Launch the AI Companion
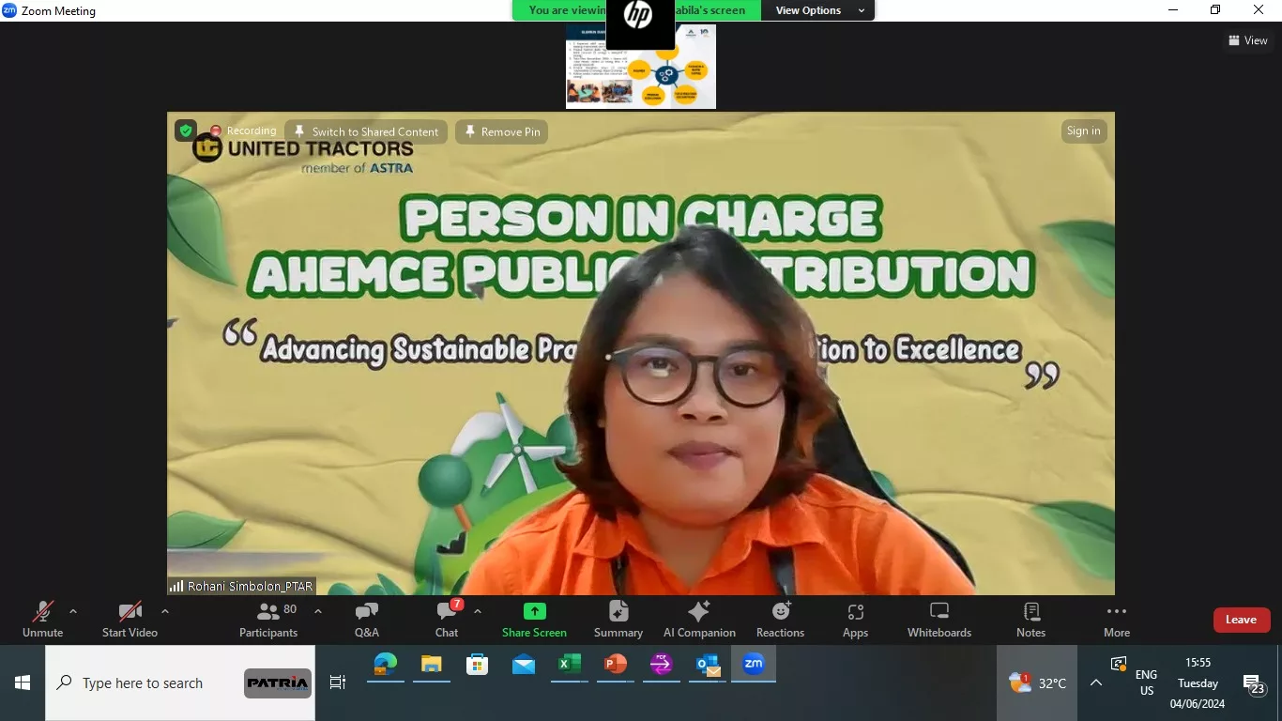 click(699, 620)
